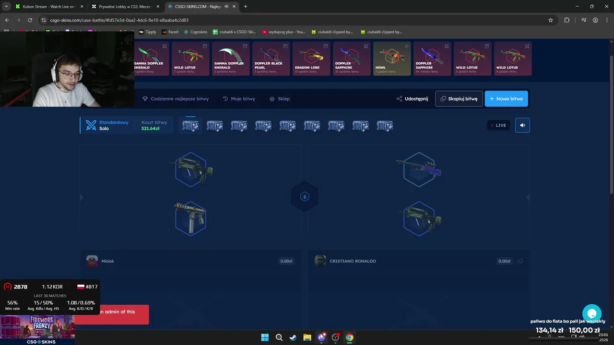Screen dimensions: 614x345
Task: Share the battle using Udostępnij
Action: pos(412,99)
